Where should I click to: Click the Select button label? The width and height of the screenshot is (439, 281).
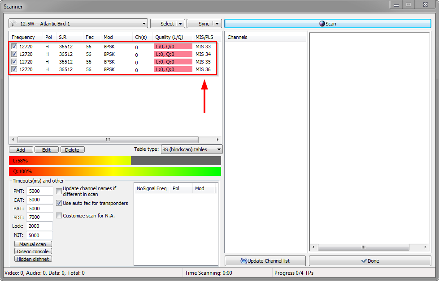pos(167,24)
